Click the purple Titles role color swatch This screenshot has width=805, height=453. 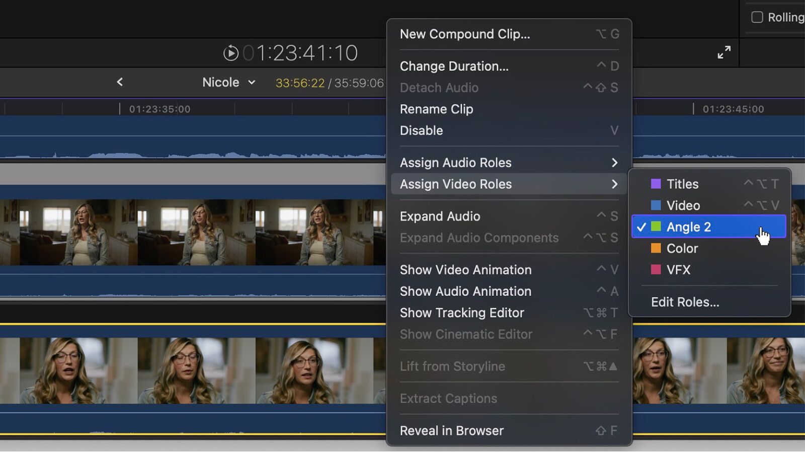point(655,184)
